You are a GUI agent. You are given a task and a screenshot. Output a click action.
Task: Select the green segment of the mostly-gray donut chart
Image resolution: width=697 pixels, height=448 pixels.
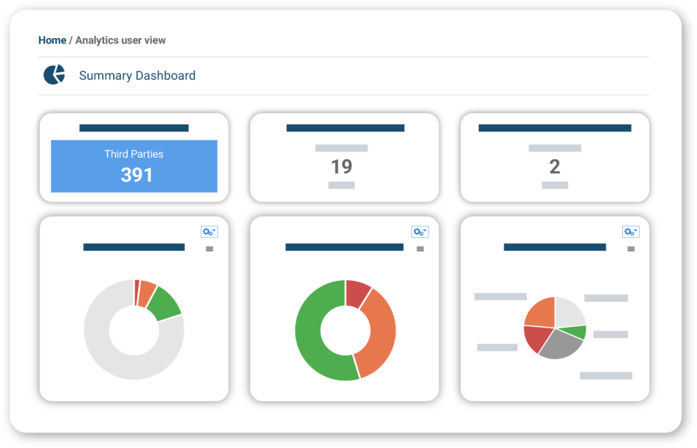tap(164, 303)
